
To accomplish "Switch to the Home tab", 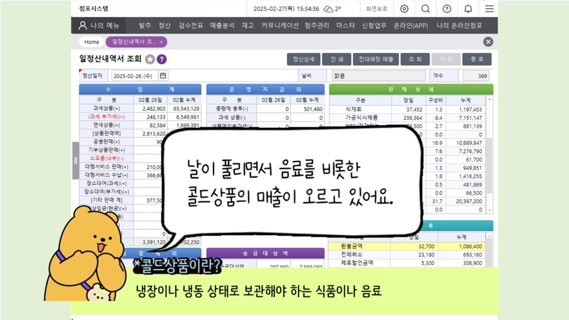I will tap(92, 42).
